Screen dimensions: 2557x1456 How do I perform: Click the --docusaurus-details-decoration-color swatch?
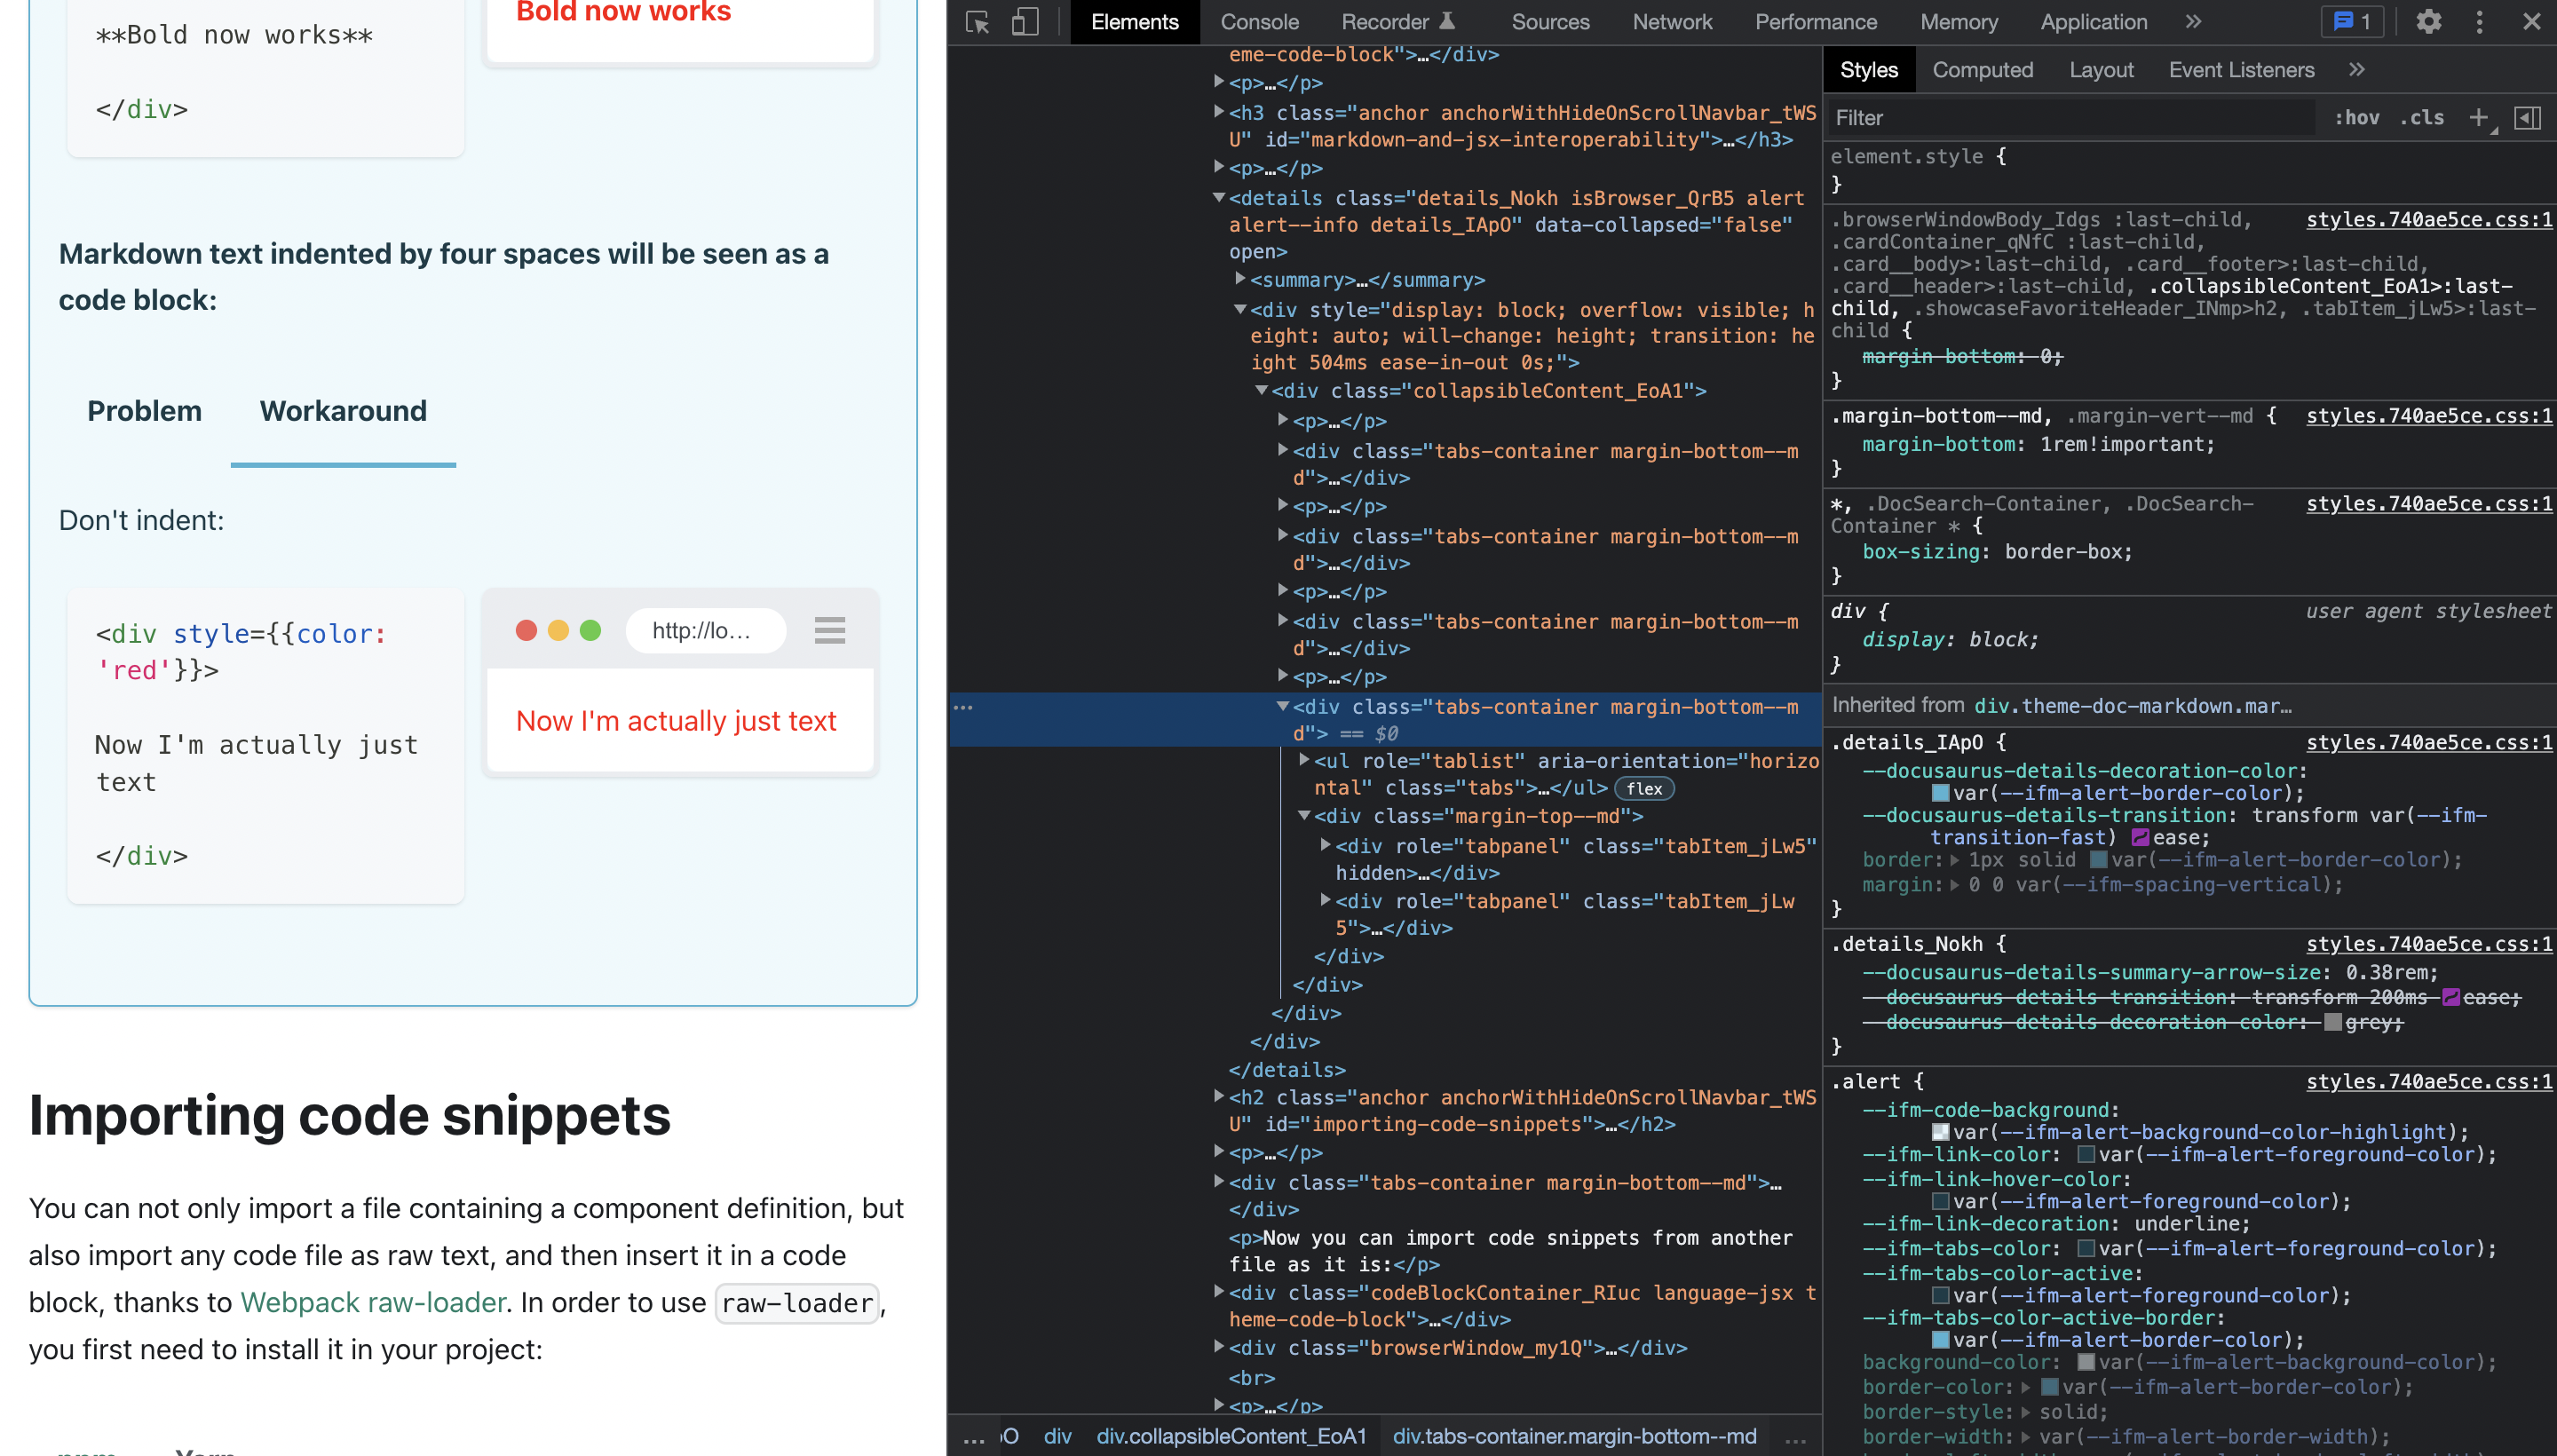(x=1940, y=793)
